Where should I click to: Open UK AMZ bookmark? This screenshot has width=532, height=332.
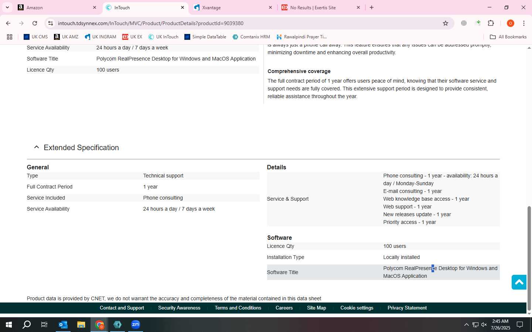(x=66, y=37)
